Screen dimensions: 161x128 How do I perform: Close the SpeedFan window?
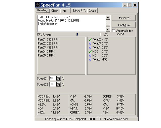(x=135, y=5)
